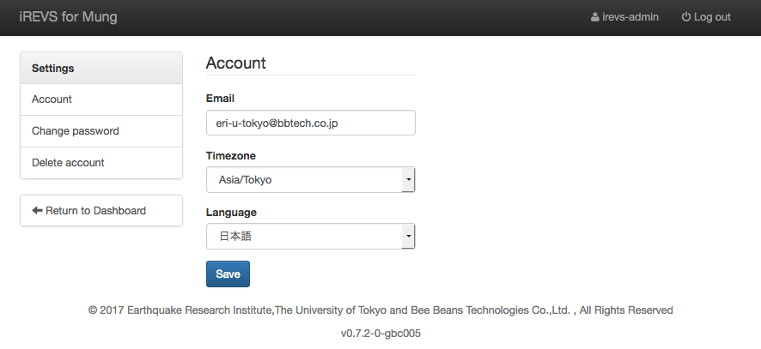Click the iREVS for Mung brand title
Viewport: 761px width, 349px height.
[68, 17]
